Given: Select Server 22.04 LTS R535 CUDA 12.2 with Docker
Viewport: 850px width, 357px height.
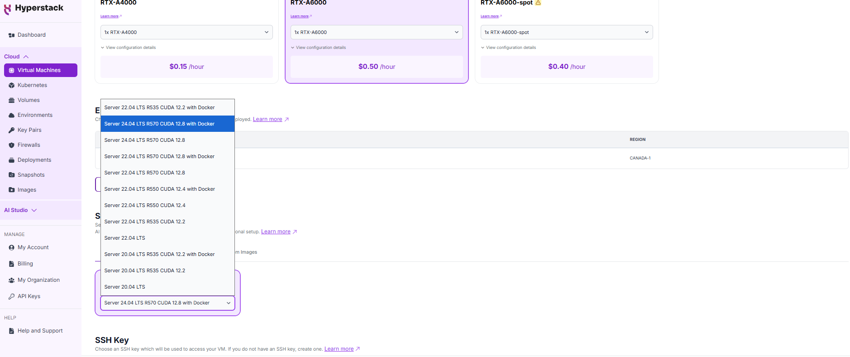Looking at the screenshot, I should point(167,107).
